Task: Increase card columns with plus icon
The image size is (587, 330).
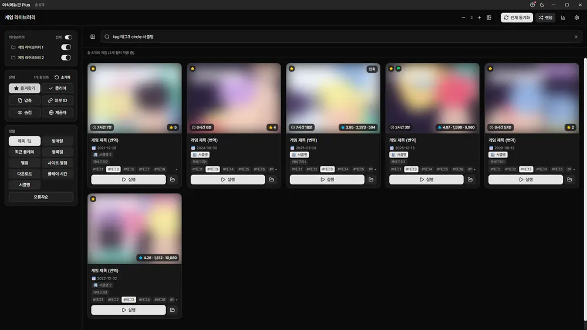Action: tap(479, 18)
